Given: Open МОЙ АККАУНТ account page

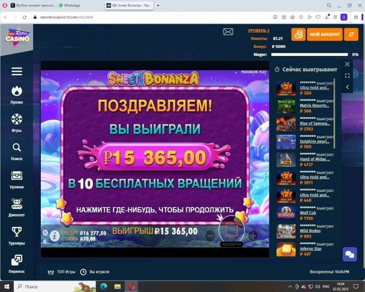Looking at the screenshot, I should point(325,35).
